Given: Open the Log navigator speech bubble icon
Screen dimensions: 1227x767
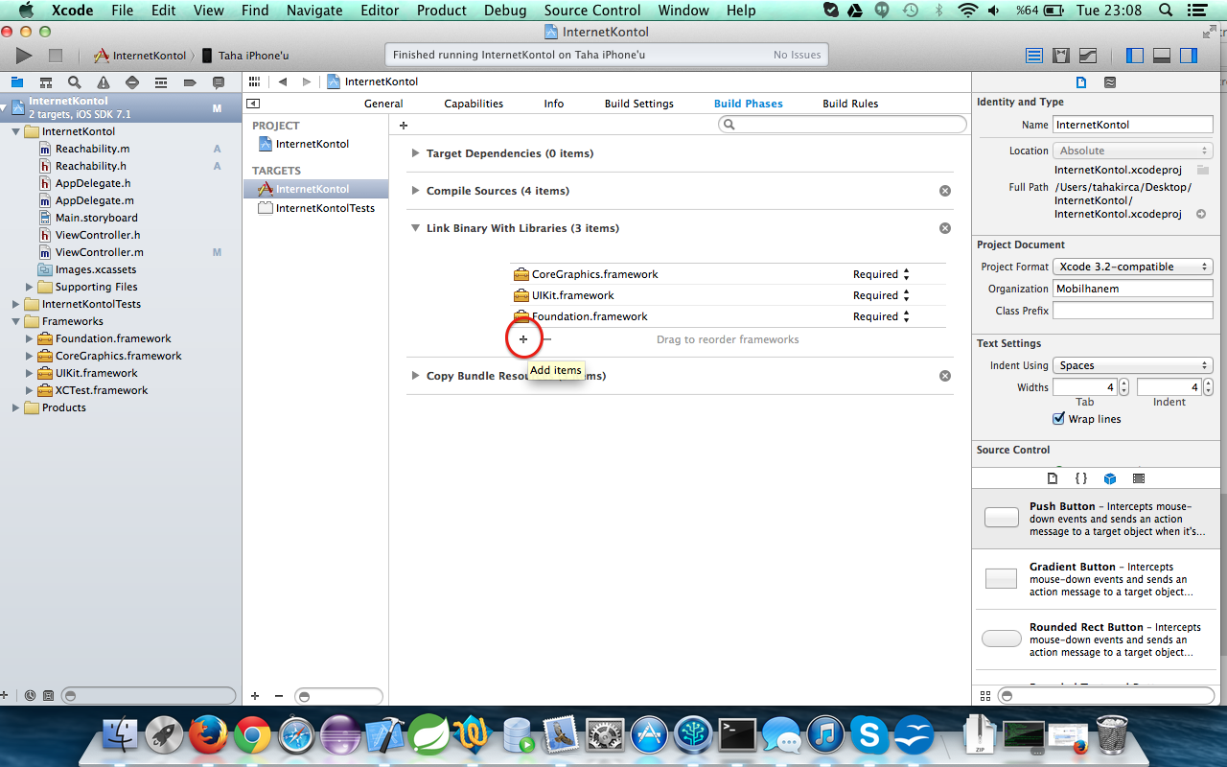Looking at the screenshot, I should tap(219, 82).
